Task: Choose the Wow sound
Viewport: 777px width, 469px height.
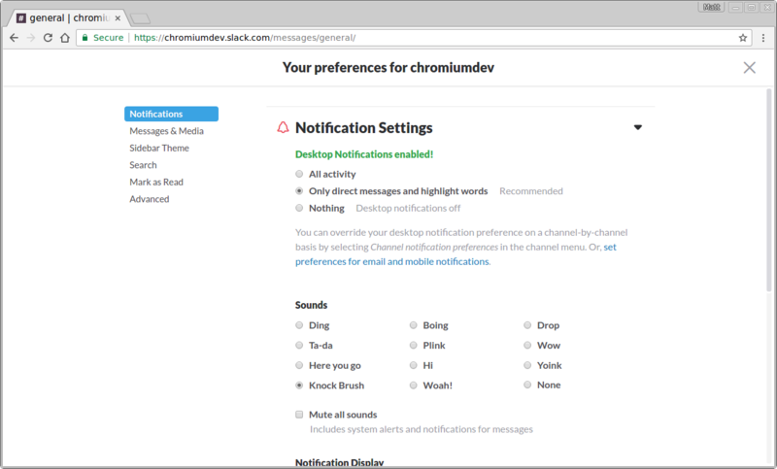Action: click(527, 345)
